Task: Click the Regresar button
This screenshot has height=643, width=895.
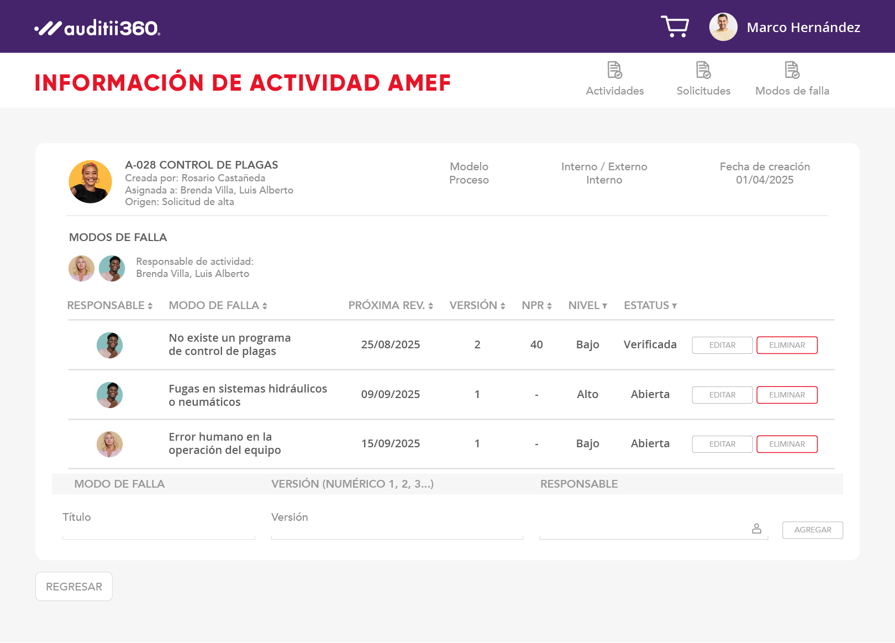Action: click(x=74, y=587)
